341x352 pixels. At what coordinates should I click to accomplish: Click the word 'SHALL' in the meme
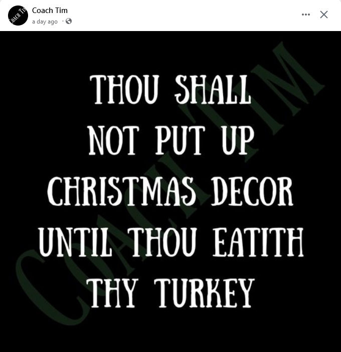point(213,90)
